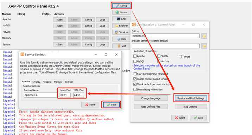Image resolution: width=252 pixels, height=135 pixels.
Task: Open Config for the Apache row
Action: (88, 20)
